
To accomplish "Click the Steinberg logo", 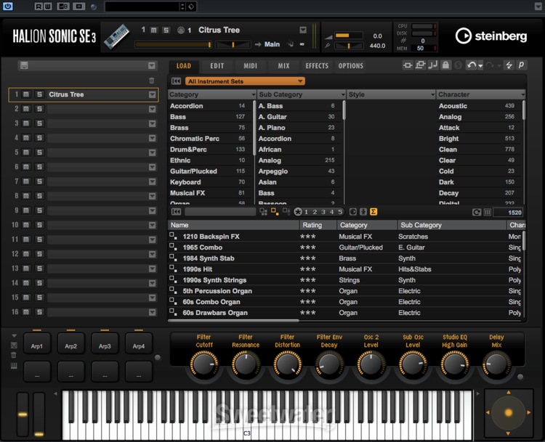I will 490,36.
